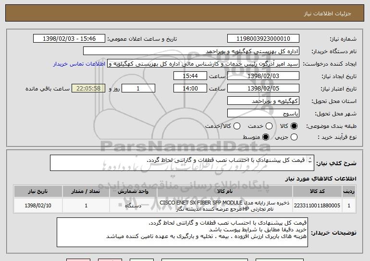This screenshot has width=370, height=261.
Task: Open اطلاعات تماس خریدار link
Action: point(79,64)
